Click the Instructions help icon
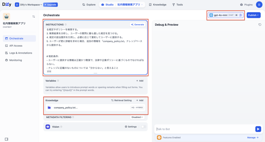265x142 pixels. click(65, 25)
